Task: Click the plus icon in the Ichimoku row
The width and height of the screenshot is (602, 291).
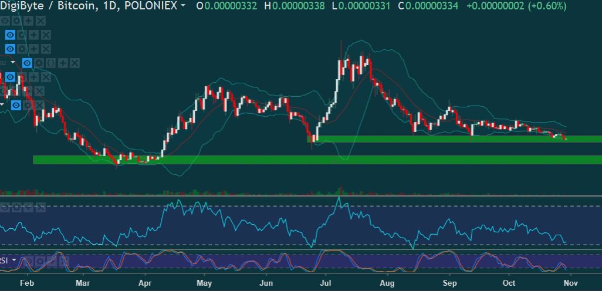Action: [63, 63]
